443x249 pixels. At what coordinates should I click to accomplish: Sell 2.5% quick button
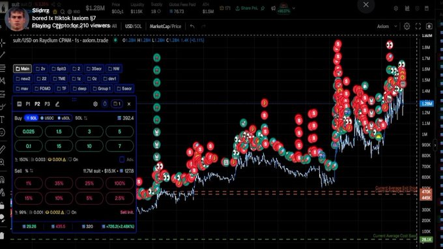tap(119, 198)
